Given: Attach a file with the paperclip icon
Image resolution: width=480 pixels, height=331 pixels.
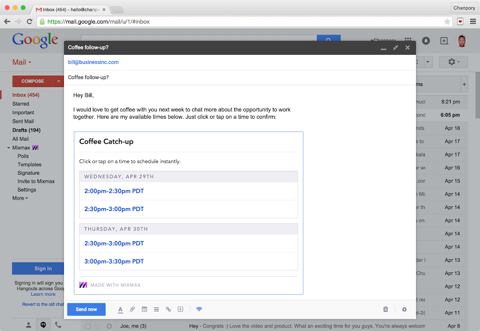Looking at the screenshot, I should pos(132,309).
